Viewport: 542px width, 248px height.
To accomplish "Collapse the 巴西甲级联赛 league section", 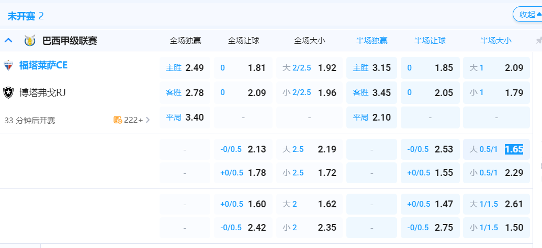I will tap(8, 40).
